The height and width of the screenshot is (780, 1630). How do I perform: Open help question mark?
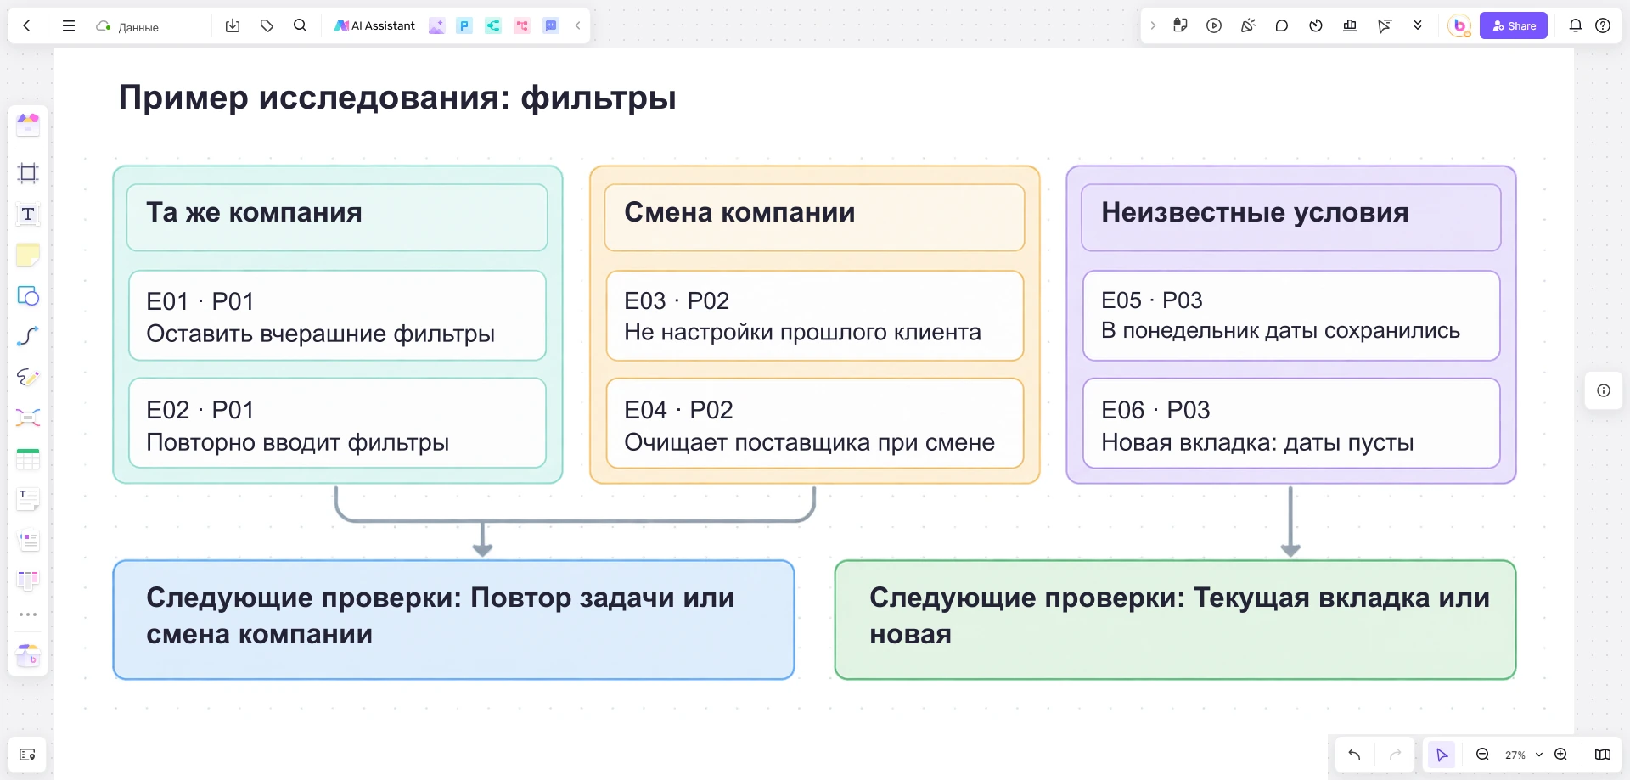[1603, 25]
